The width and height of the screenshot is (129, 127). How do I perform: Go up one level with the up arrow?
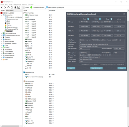coord(8,7)
